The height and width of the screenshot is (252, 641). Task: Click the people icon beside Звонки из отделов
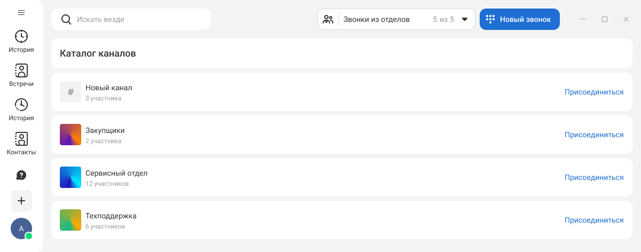(328, 20)
